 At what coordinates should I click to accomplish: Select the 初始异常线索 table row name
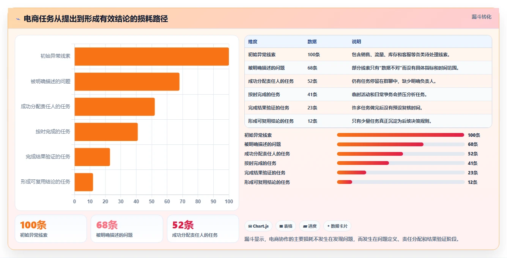coord(262,55)
